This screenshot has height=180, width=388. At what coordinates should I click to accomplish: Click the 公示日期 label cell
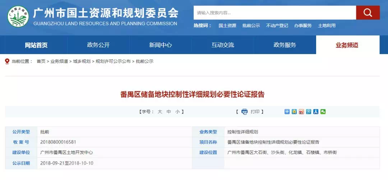point(21,163)
